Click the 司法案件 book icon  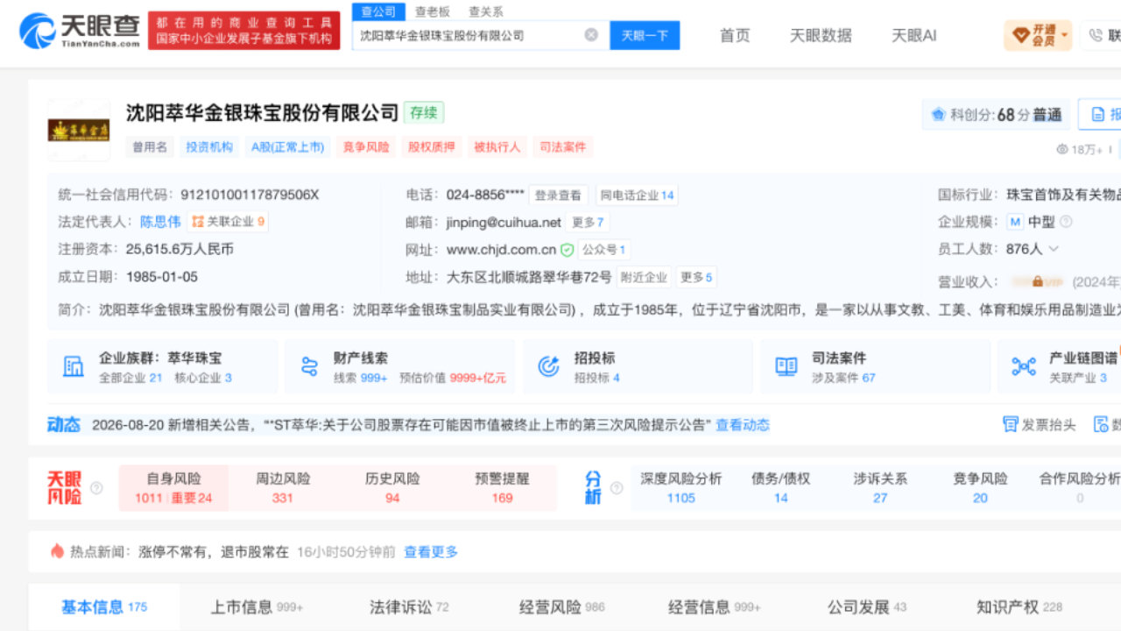(786, 366)
